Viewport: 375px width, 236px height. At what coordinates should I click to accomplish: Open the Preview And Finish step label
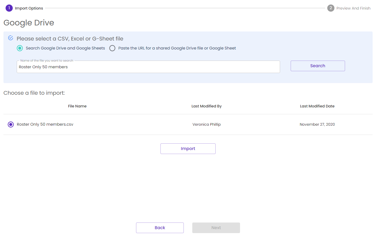tap(353, 8)
